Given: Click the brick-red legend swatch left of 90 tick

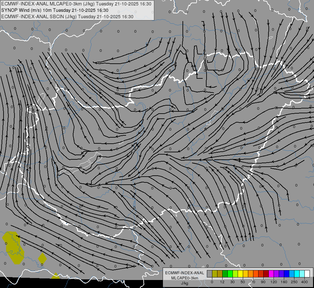Looking at the screenshot, I should point(261,274).
